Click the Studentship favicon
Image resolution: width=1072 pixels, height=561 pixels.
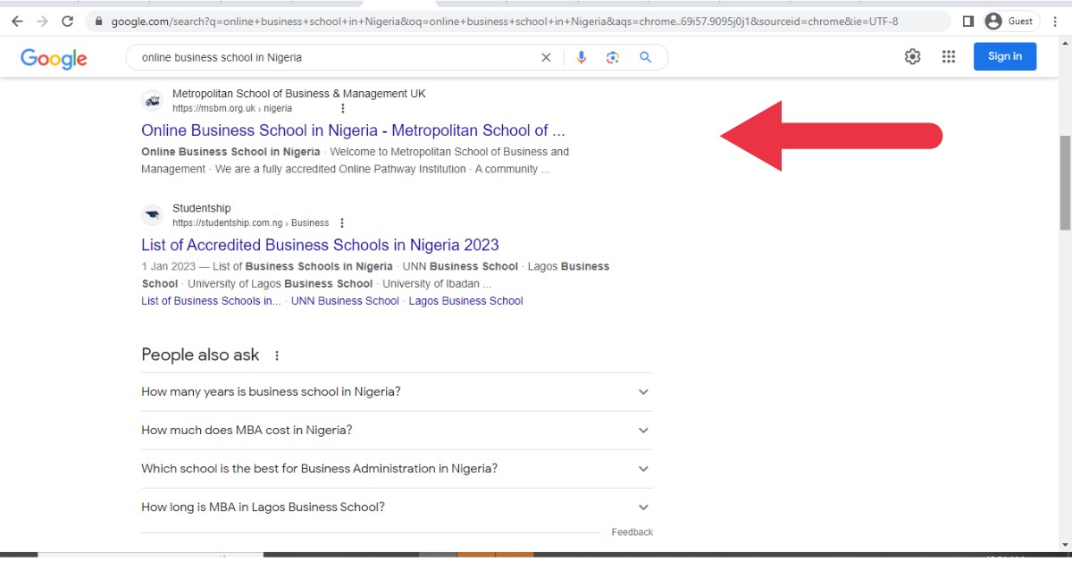[153, 215]
